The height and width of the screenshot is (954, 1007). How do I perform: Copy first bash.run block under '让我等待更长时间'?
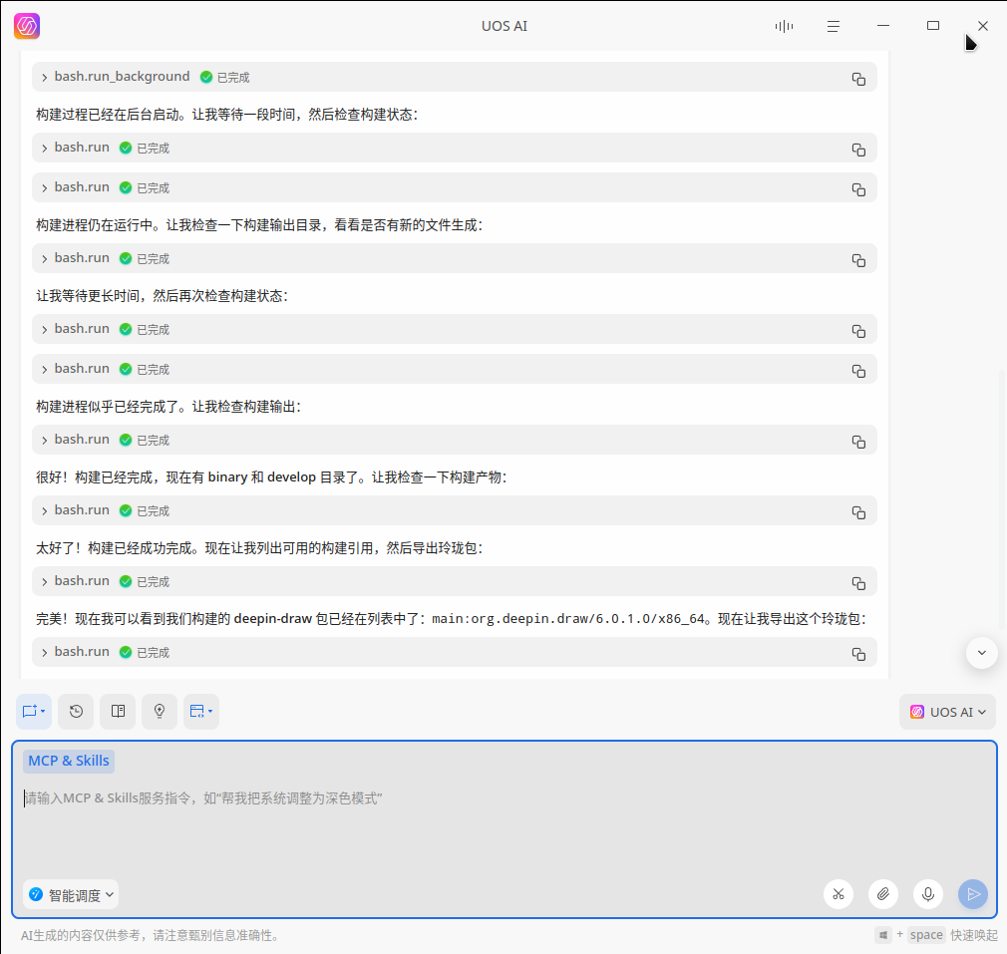pos(858,331)
